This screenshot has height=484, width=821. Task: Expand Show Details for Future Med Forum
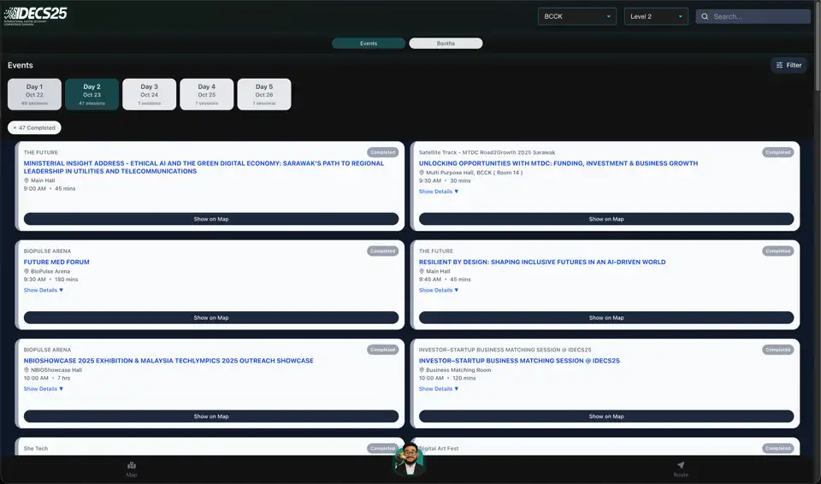pyautogui.click(x=44, y=290)
